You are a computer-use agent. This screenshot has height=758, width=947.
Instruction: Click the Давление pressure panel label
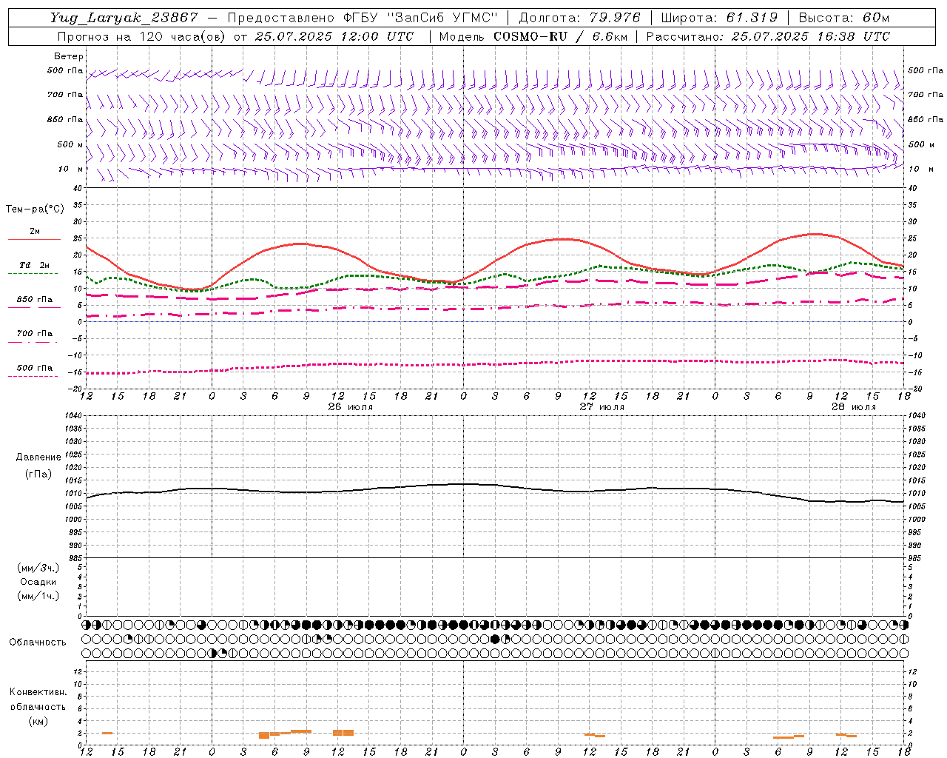pyautogui.click(x=38, y=457)
